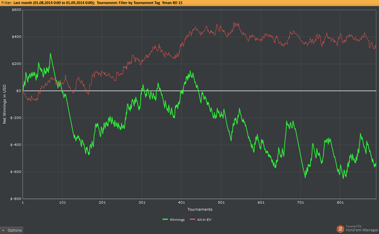Click the 801 x-axis label

pyautogui.click(x=340, y=203)
